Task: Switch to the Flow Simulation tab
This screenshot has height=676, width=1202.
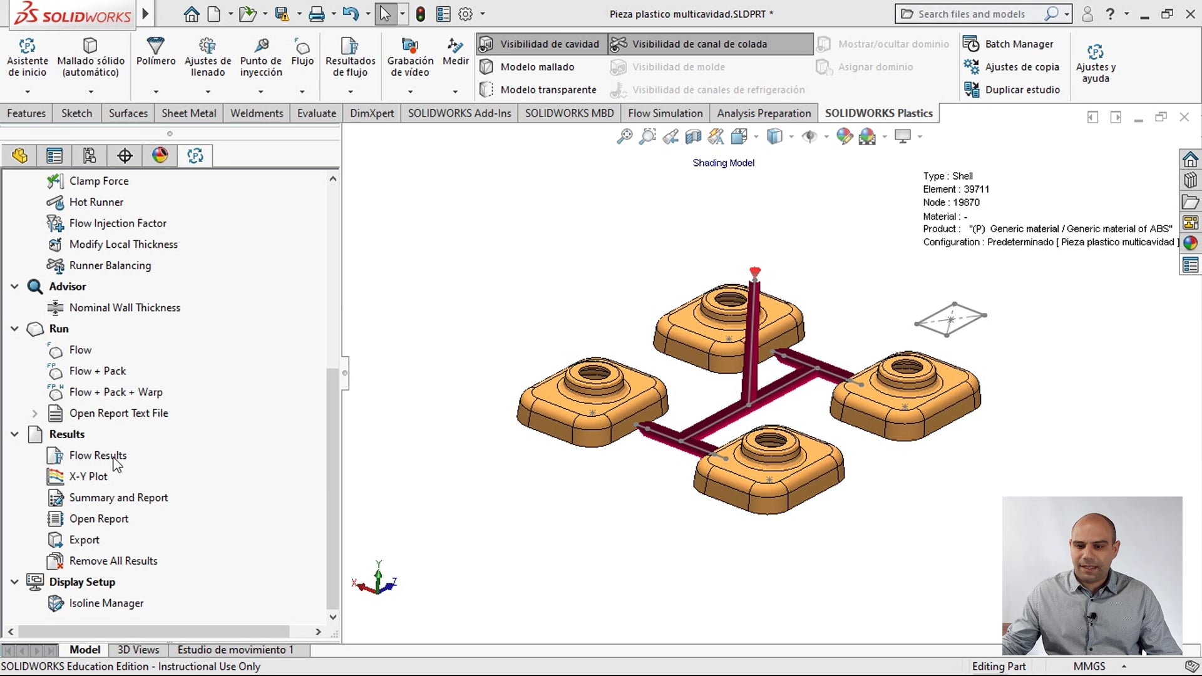Action: (x=665, y=113)
